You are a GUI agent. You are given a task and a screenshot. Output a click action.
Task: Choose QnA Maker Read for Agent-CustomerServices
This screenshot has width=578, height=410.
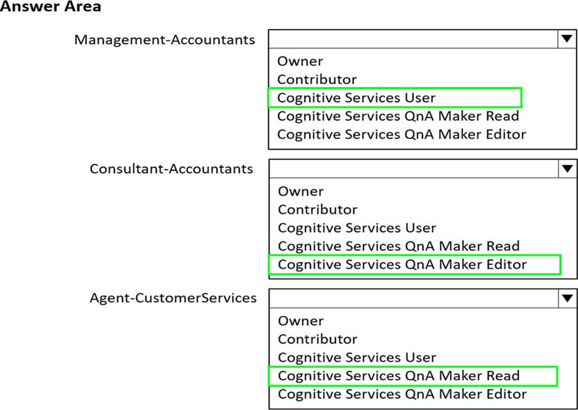pyautogui.click(x=398, y=376)
